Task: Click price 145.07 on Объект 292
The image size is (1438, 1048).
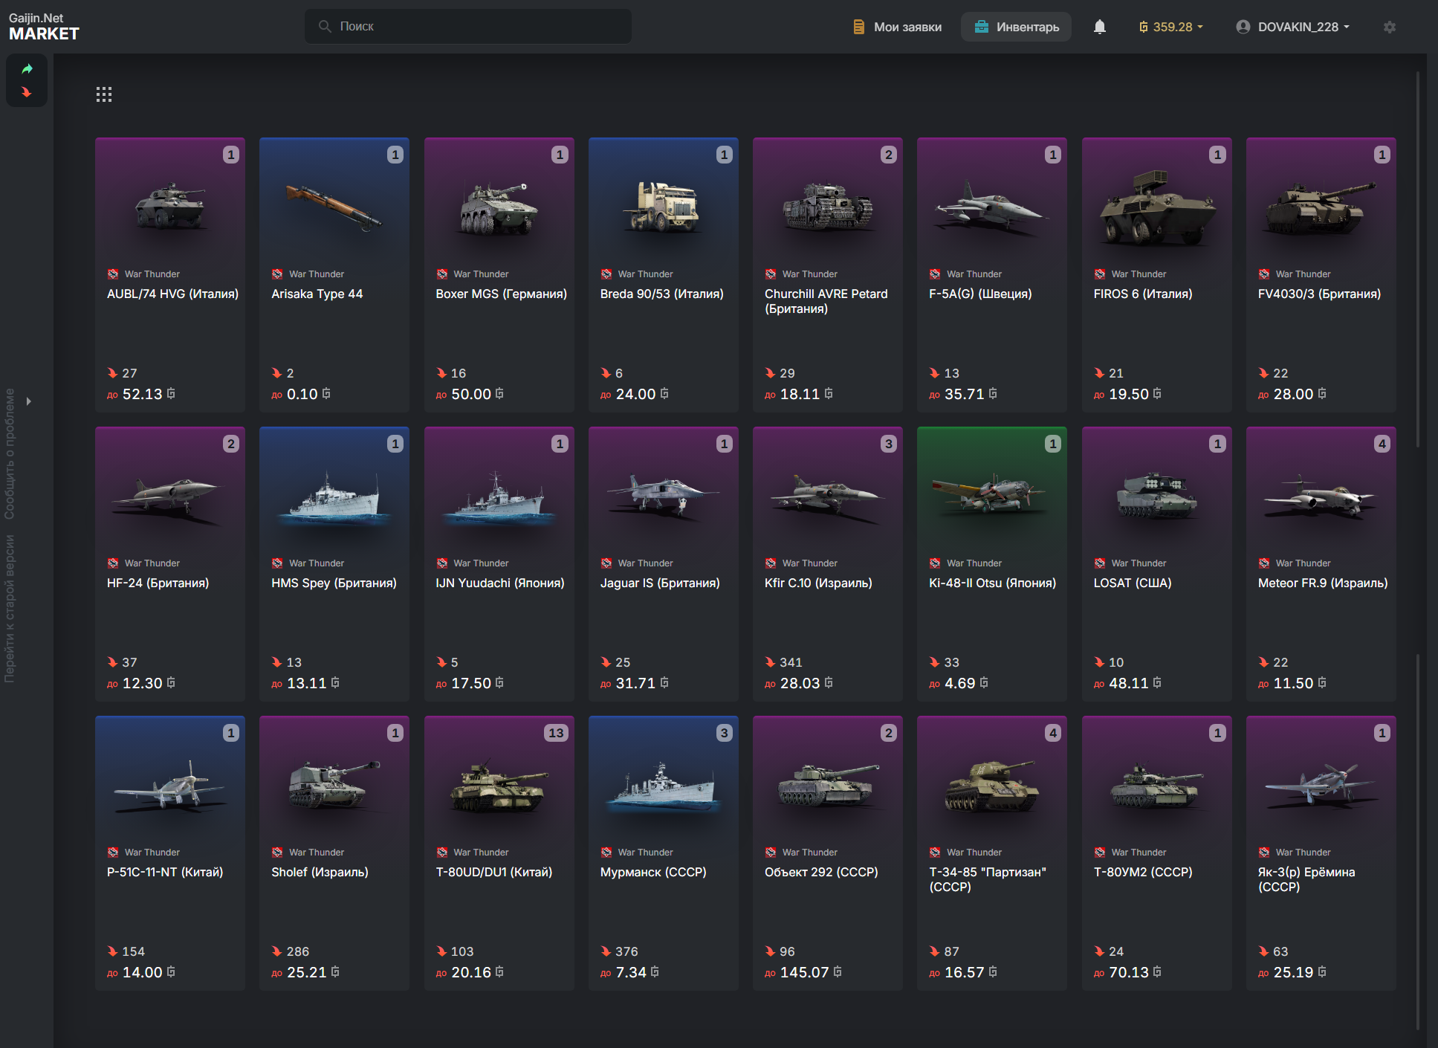Action: 804,972
